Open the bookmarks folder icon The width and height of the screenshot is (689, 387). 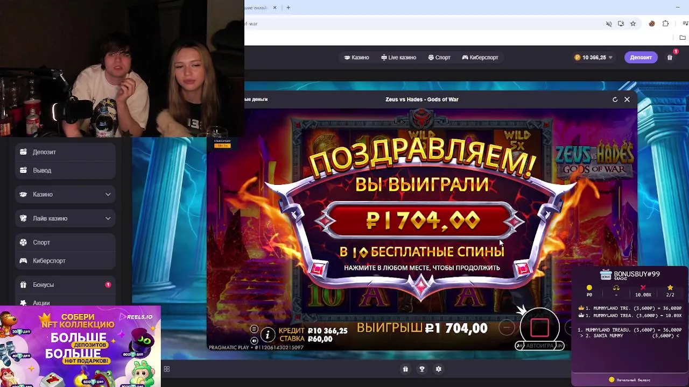[x=683, y=38]
